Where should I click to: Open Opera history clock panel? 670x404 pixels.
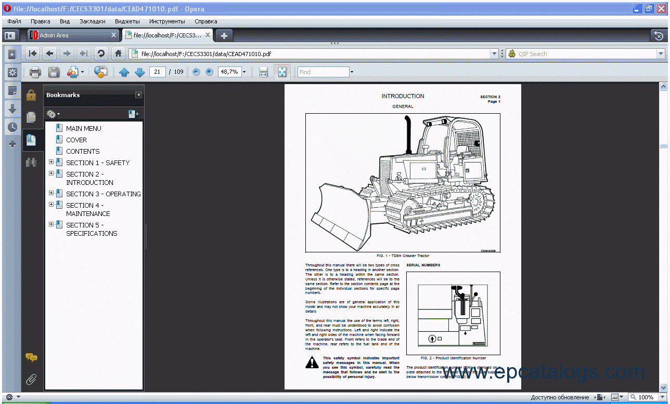[12, 127]
